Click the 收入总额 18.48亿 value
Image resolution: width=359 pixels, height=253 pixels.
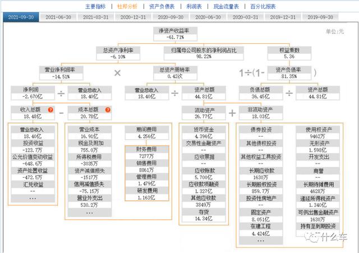tap(33, 116)
